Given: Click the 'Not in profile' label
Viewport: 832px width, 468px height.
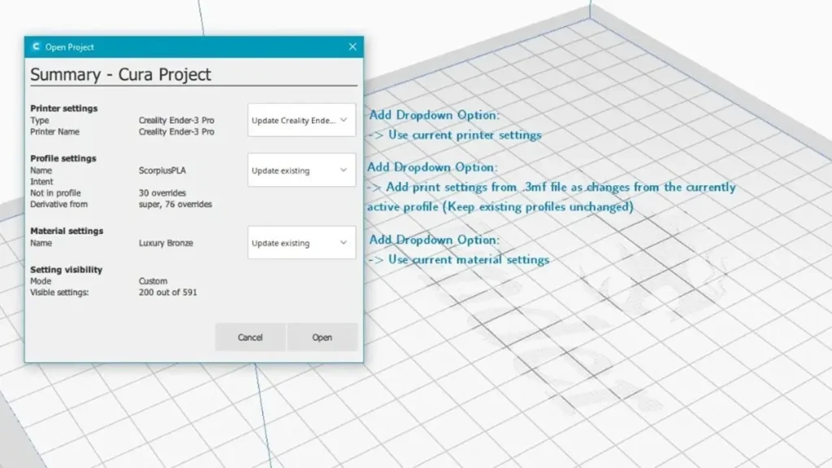Looking at the screenshot, I should (x=56, y=193).
